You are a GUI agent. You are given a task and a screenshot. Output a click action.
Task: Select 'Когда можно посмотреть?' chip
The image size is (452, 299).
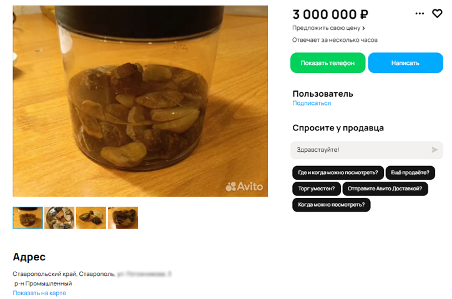[332, 205]
